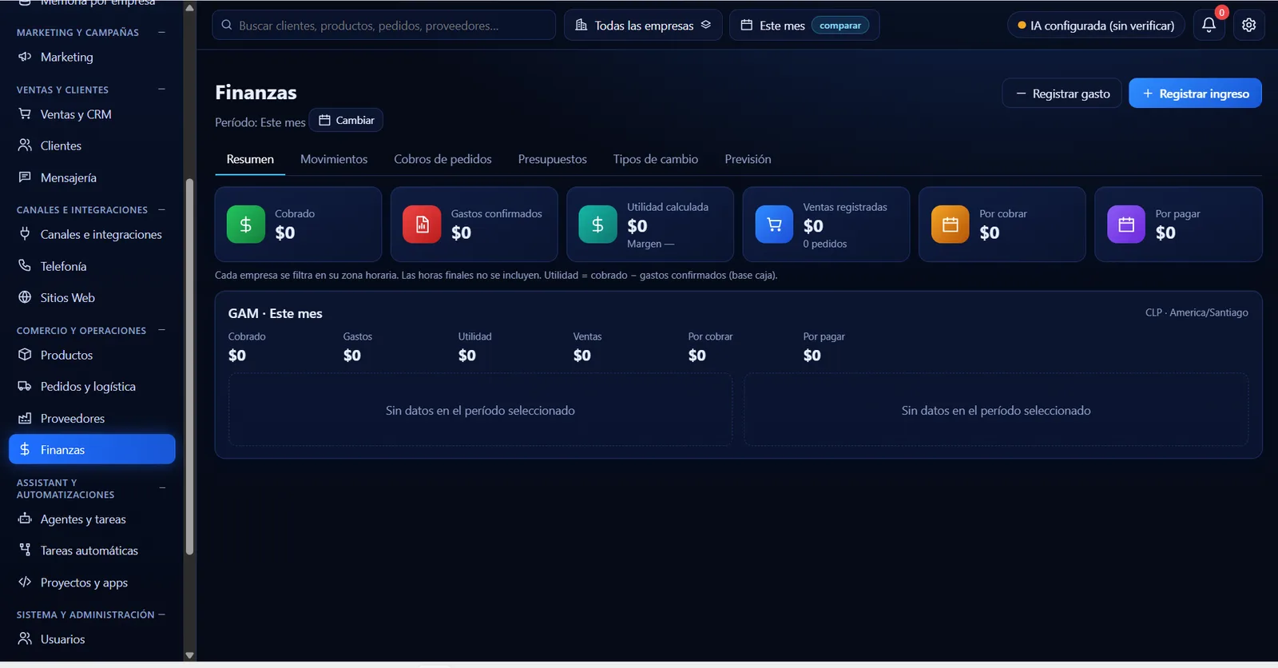Click Registrar ingreso button
Image resolution: width=1278 pixels, height=668 pixels.
1195,93
